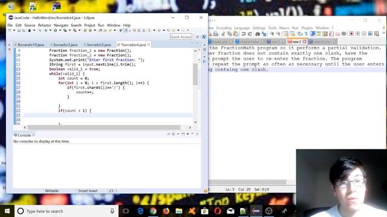The image size is (387, 217).
Task: Click the Print icon in Notepad++ toolbar
Action: 216,34
